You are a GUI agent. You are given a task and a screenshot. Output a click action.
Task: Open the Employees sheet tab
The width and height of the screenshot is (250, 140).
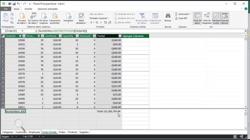pyautogui.click(x=34, y=132)
